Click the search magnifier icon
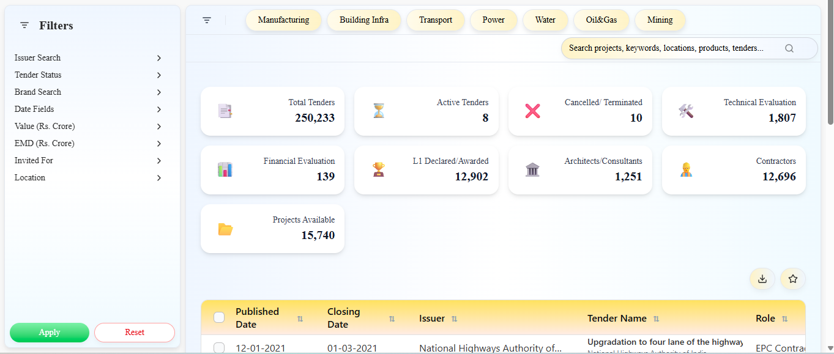The image size is (834, 354). tap(789, 48)
